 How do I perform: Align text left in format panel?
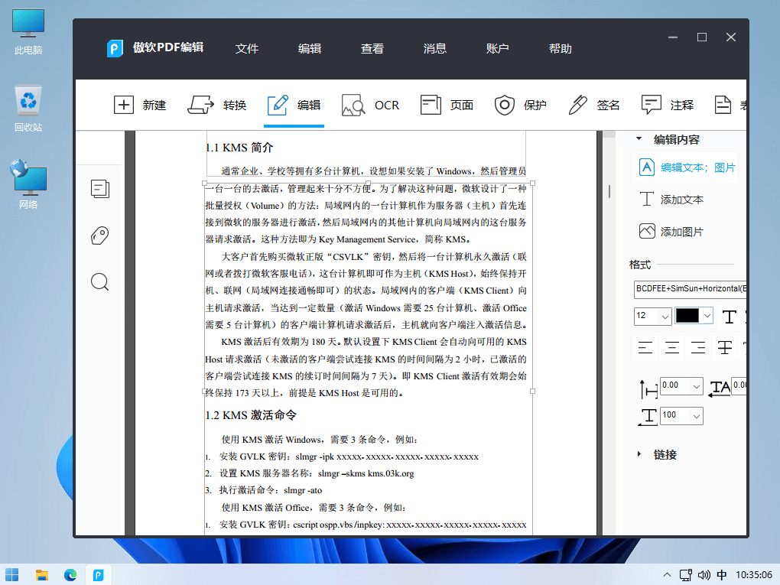click(x=645, y=348)
